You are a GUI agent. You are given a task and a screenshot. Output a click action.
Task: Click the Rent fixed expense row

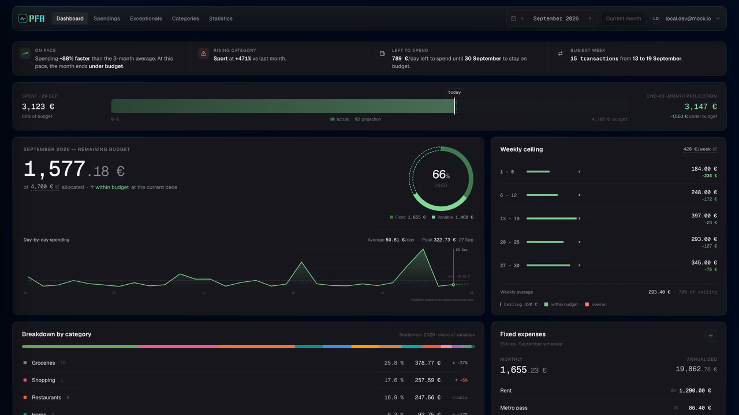pyautogui.click(x=609, y=391)
